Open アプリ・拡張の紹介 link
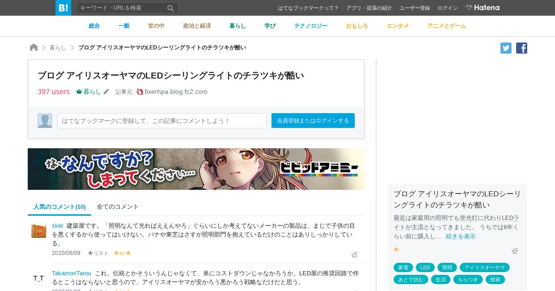 click(x=369, y=8)
